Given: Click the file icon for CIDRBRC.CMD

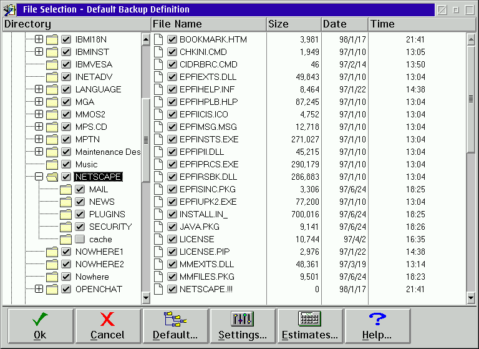Looking at the screenshot, I should click(158, 64).
